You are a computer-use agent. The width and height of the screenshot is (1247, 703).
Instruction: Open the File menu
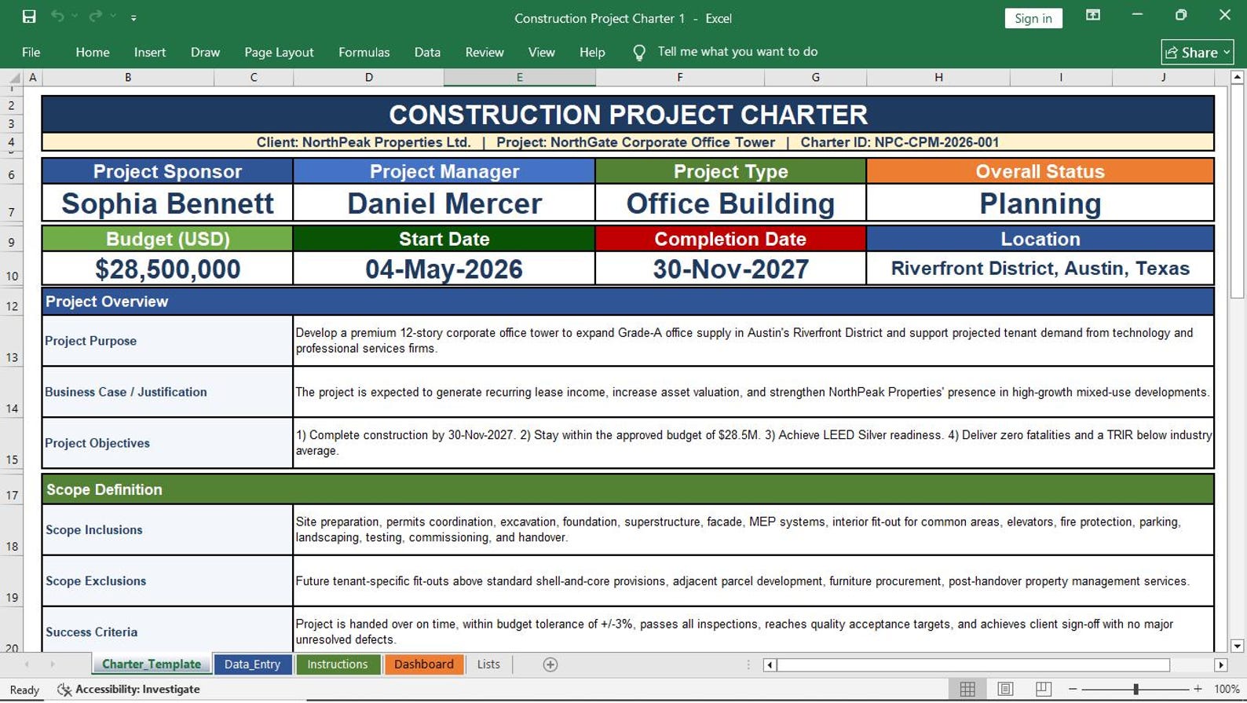(31, 52)
